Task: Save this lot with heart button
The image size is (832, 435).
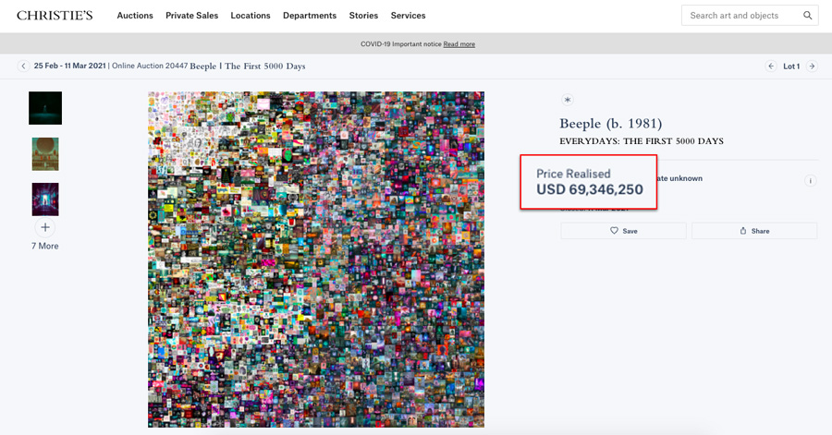Action: 623,231
